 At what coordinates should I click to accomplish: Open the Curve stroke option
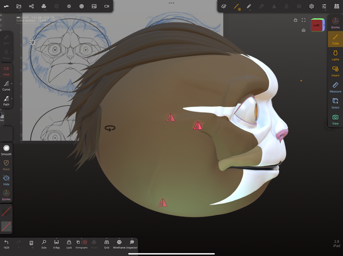6,86
